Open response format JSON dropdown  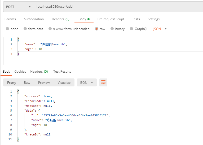tap(86, 82)
